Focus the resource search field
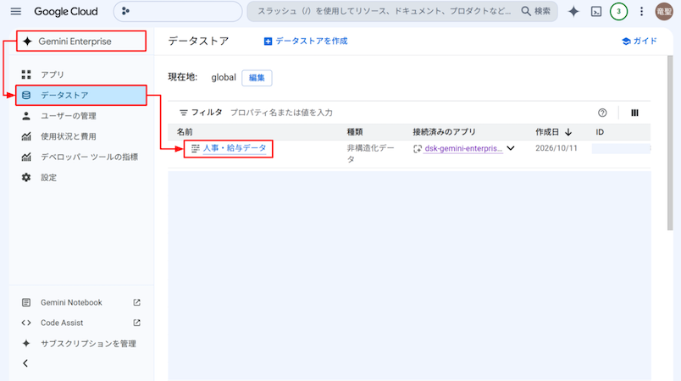Viewport: 681px width, 381px height. 385,11
